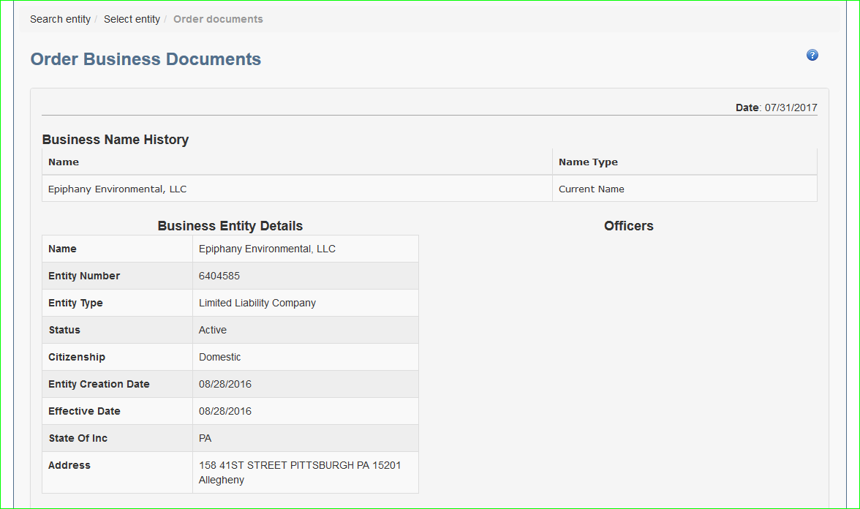
Task: Click the Name Type column header
Action: click(x=588, y=162)
